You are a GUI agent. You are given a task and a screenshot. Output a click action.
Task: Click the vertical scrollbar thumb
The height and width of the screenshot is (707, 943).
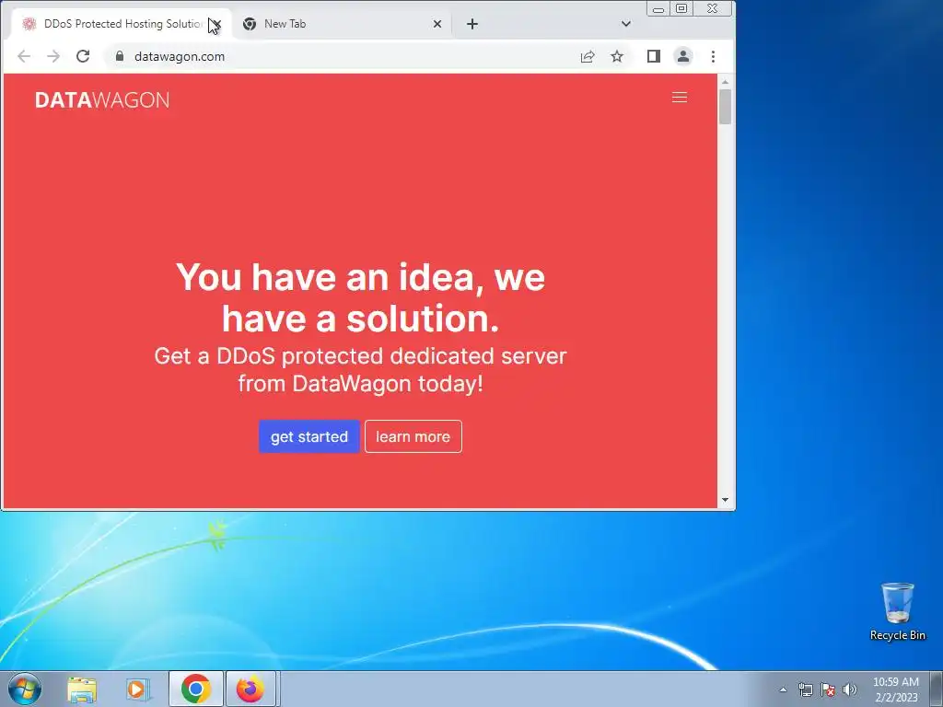click(725, 107)
